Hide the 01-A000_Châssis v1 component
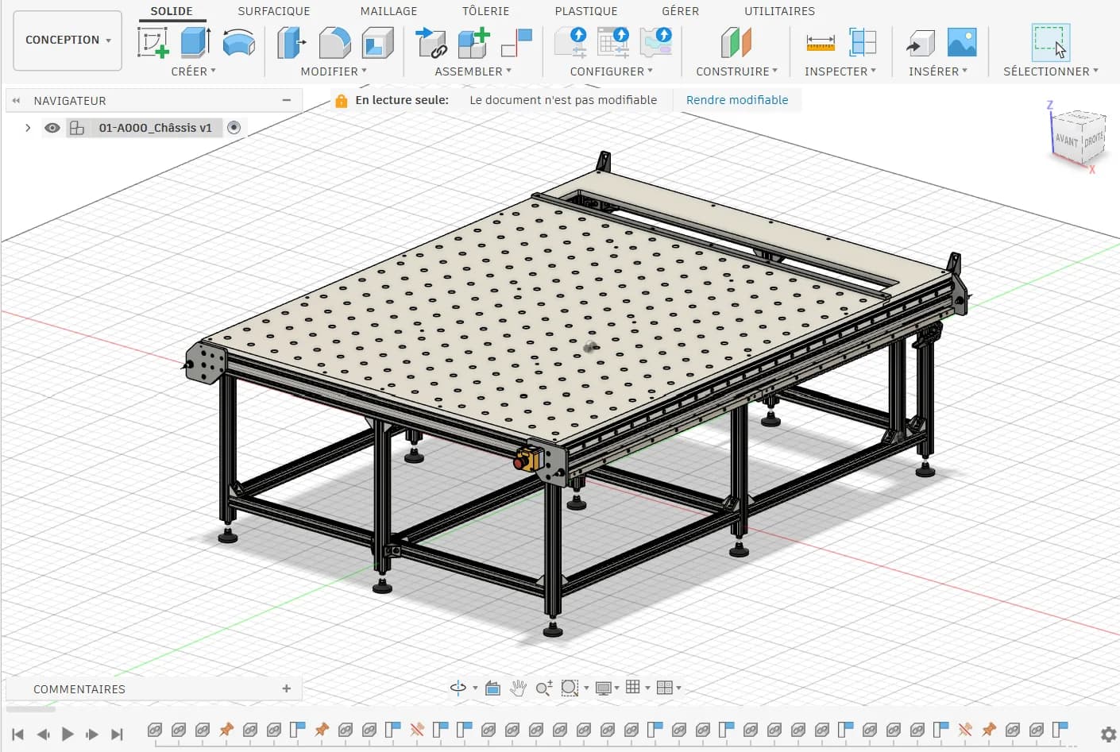Screen dimensions: 1120x752 click(x=52, y=128)
